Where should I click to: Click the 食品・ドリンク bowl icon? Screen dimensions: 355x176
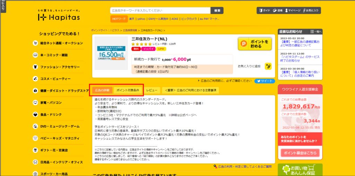(35, 114)
